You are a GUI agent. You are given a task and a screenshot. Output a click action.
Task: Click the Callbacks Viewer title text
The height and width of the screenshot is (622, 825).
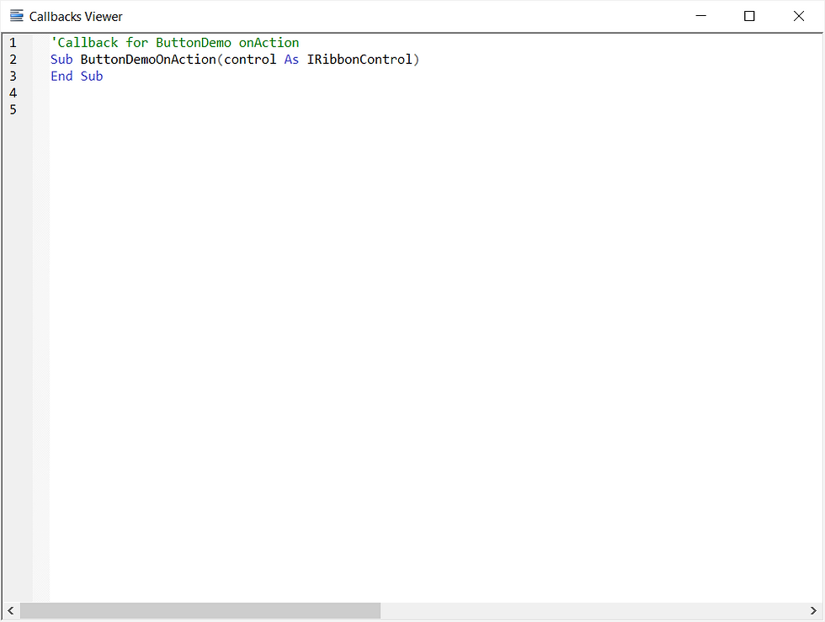76,17
